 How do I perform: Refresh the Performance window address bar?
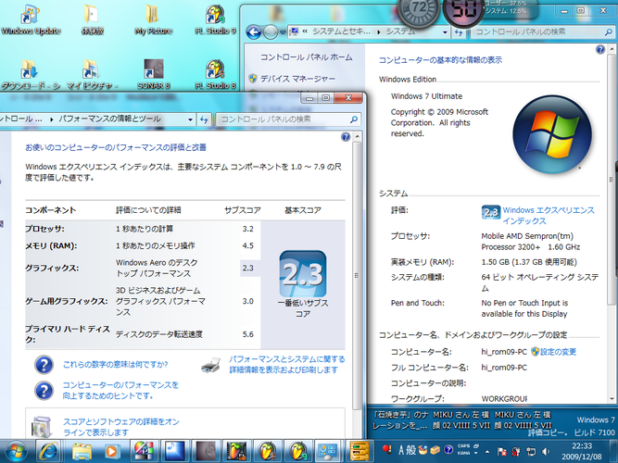(x=204, y=119)
